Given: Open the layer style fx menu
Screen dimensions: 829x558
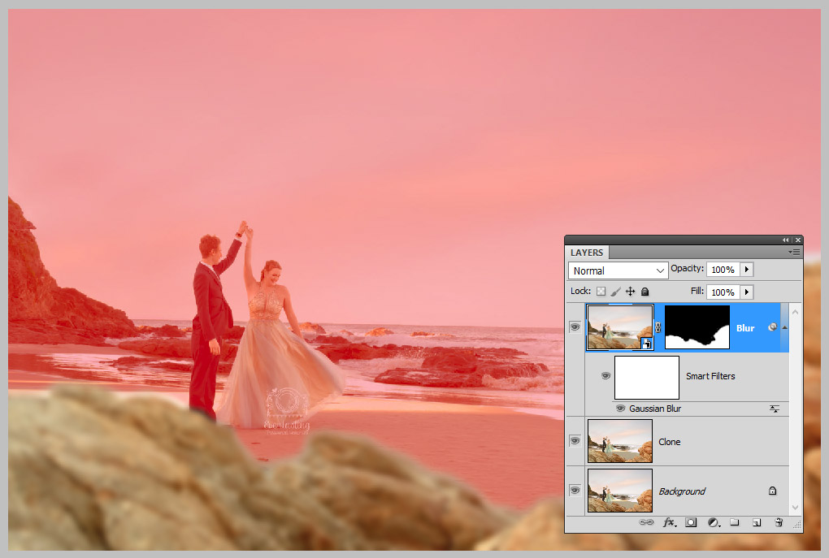Looking at the screenshot, I should pos(670,522).
